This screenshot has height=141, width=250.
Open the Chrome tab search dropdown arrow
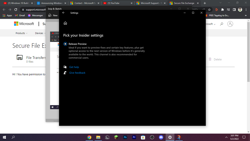click(x=220, y=3)
